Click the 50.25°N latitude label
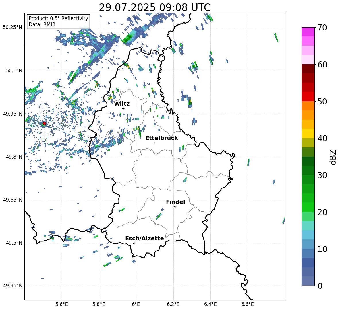340x310 pixels. pos(13,28)
